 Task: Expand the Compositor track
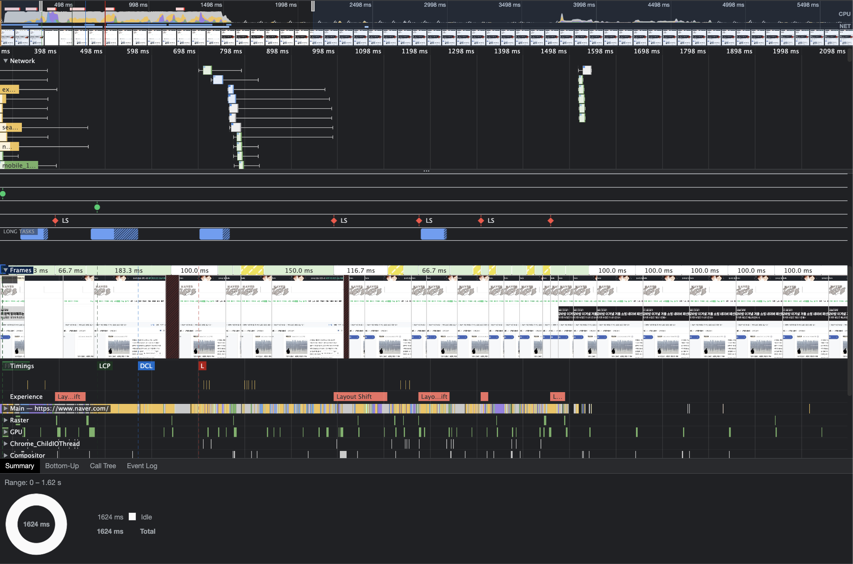tap(5, 455)
